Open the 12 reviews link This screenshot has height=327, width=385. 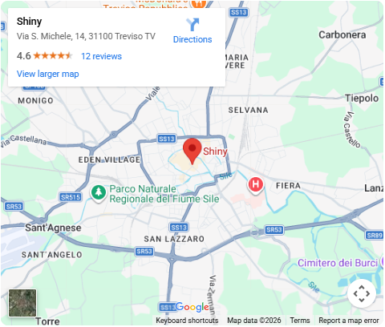(x=101, y=56)
